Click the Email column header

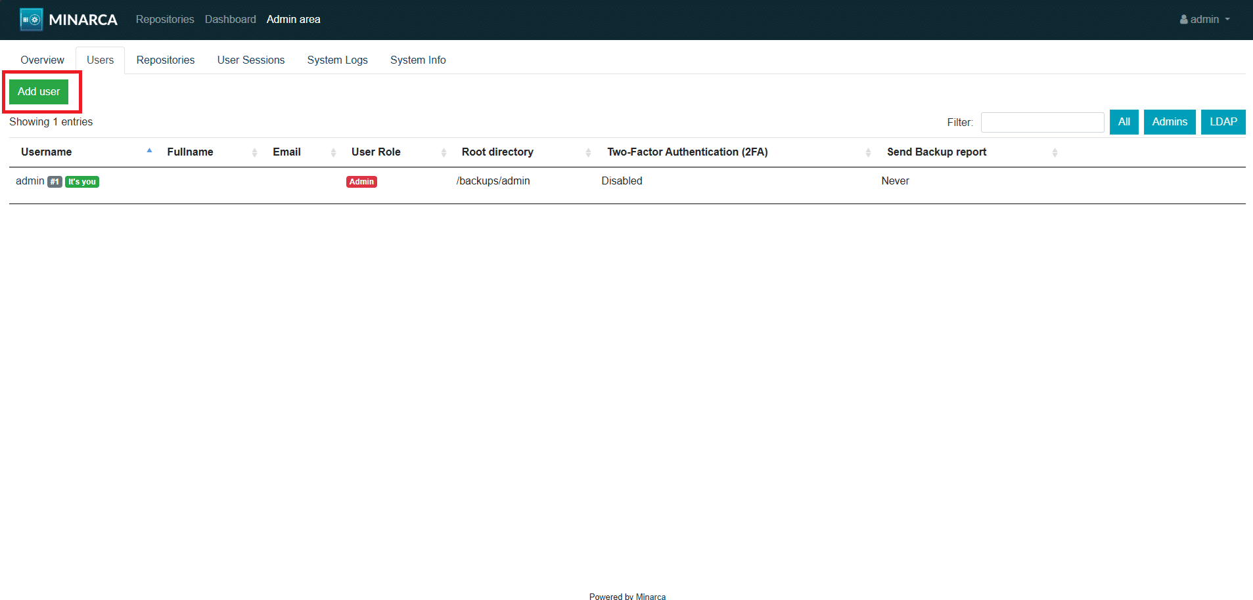point(286,152)
